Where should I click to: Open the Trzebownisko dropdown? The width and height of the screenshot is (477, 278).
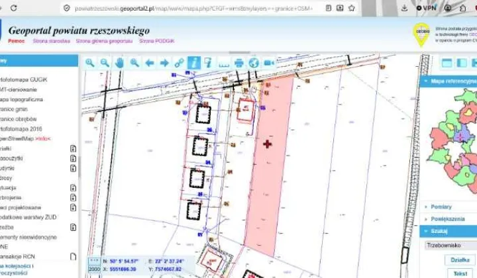pyautogui.click(x=451, y=245)
